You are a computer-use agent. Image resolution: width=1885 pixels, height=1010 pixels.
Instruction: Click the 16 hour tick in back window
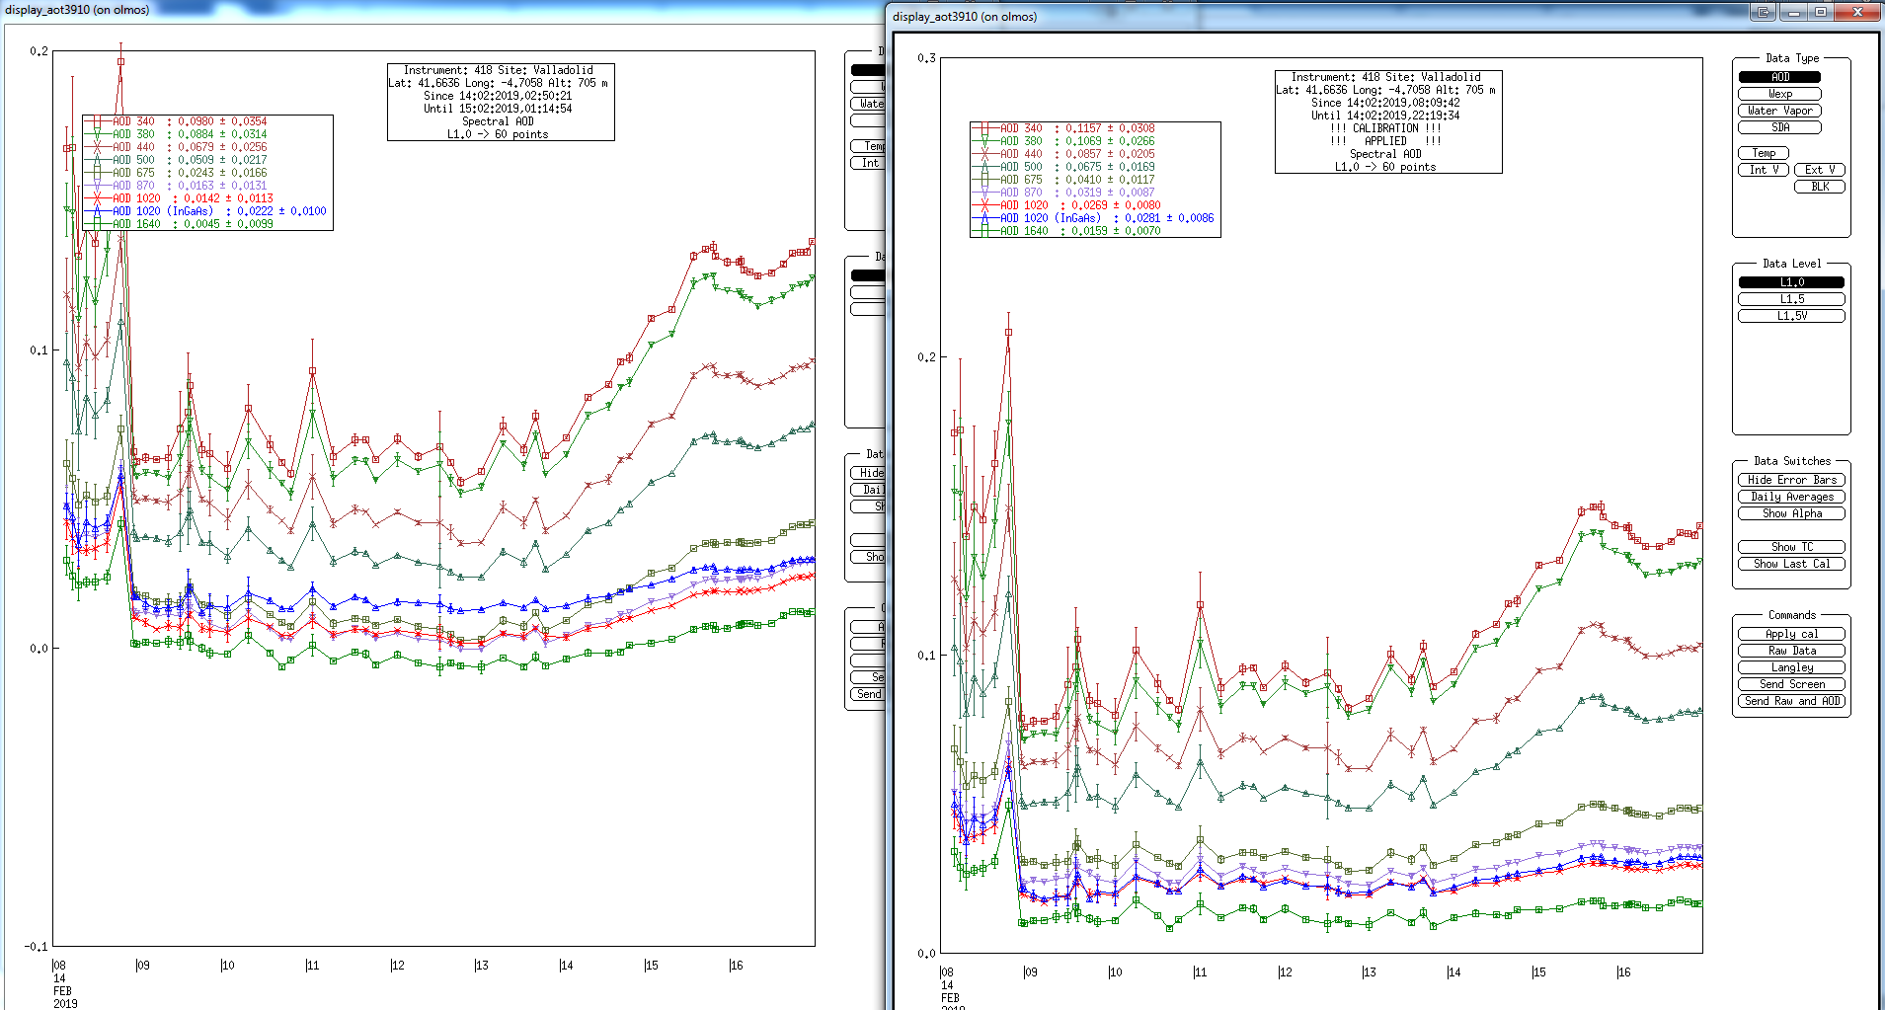[x=736, y=966]
